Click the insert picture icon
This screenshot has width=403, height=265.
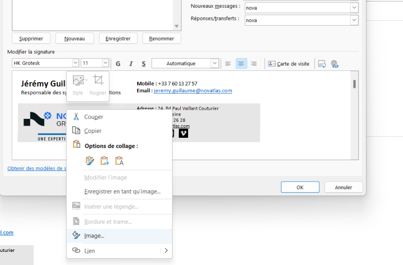pos(321,64)
